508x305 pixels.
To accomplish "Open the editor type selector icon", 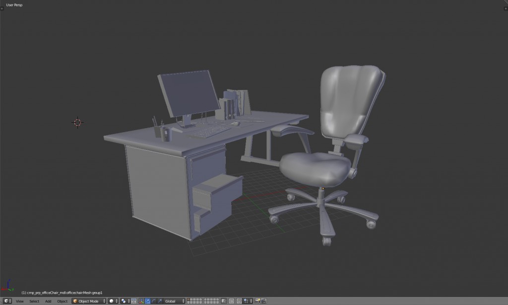I will coord(7,301).
